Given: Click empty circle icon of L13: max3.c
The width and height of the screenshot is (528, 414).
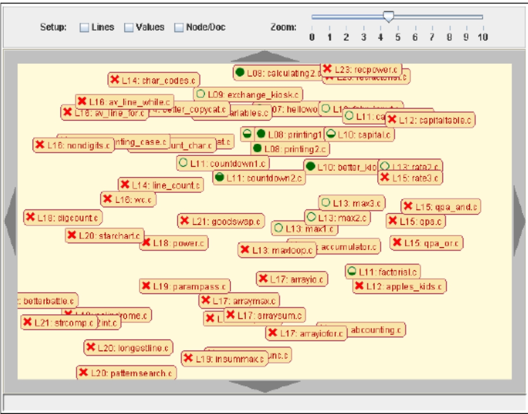Looking at the screenshot, I should [x=326, y=202].
